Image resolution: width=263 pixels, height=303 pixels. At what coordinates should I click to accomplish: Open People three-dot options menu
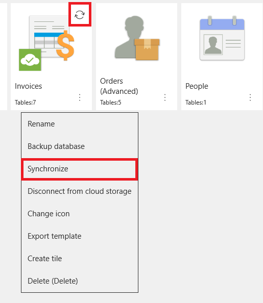click(250, 97)
